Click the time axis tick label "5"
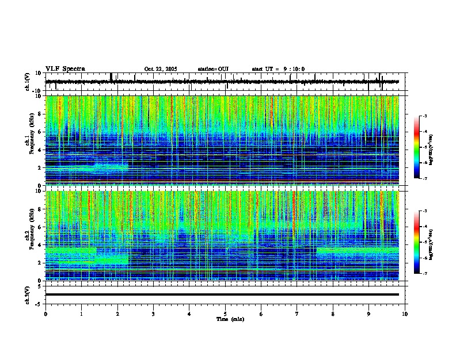The width and height of the screenshot is (456, 352). coord(225,314)
